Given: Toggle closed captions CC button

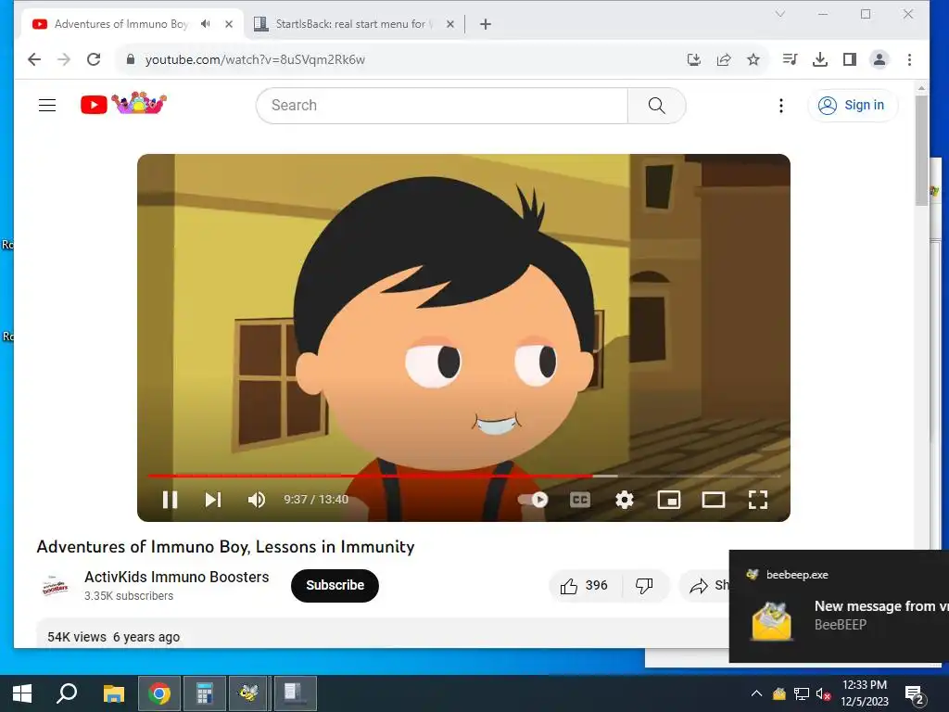Looking at the screenshot, I should click(x=580, y=500).
